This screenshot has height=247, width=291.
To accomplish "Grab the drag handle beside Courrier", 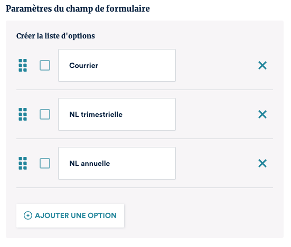I will (23, 65).
